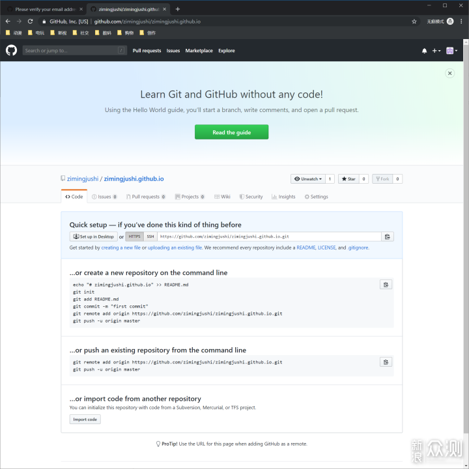Viewport: 469px width, 469px height.
Task: Copy the repository URL to clipboard
Action: [x=387, y=237]
